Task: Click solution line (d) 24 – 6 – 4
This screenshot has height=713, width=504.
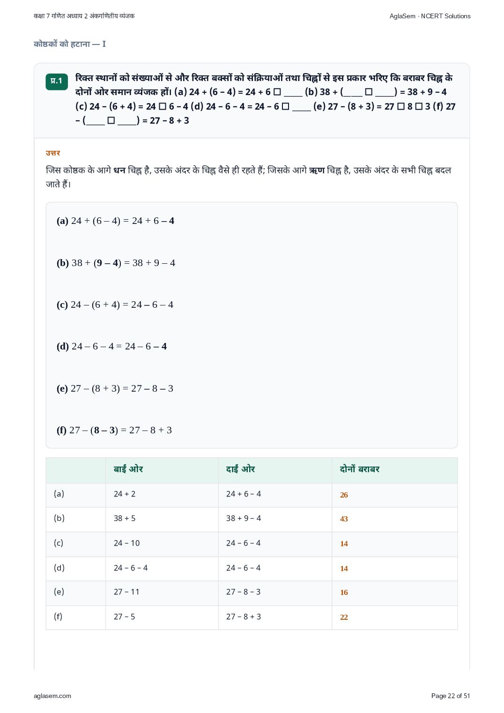Action: [111, 346]
